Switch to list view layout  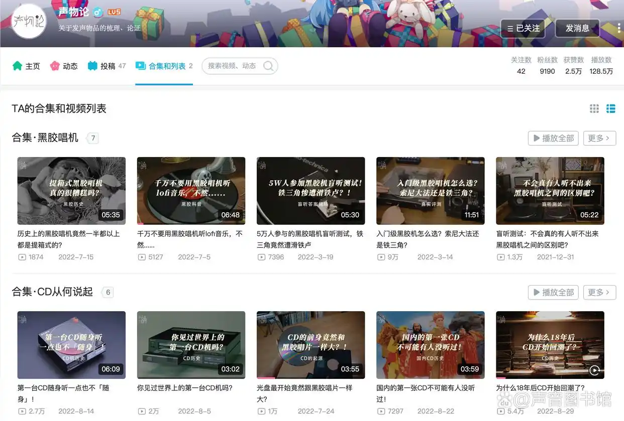click(611, 108)
